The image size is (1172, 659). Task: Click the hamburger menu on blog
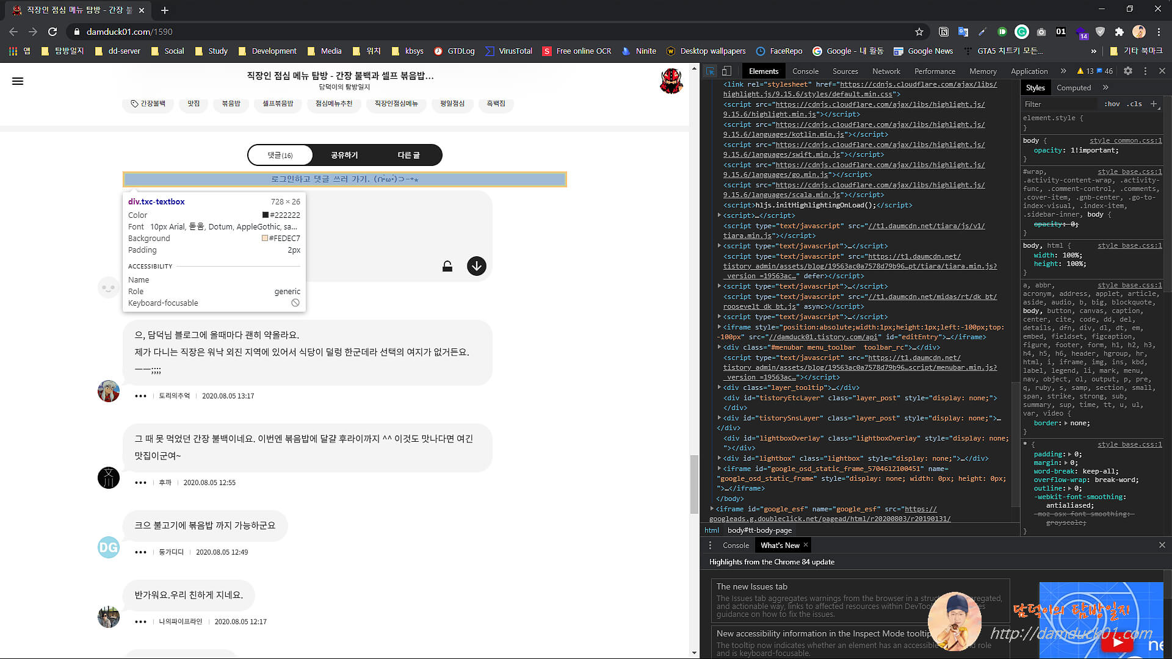pos(18,81)
